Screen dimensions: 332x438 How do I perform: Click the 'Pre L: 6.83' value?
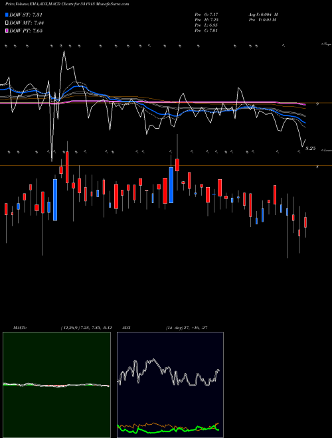point(207,25)
